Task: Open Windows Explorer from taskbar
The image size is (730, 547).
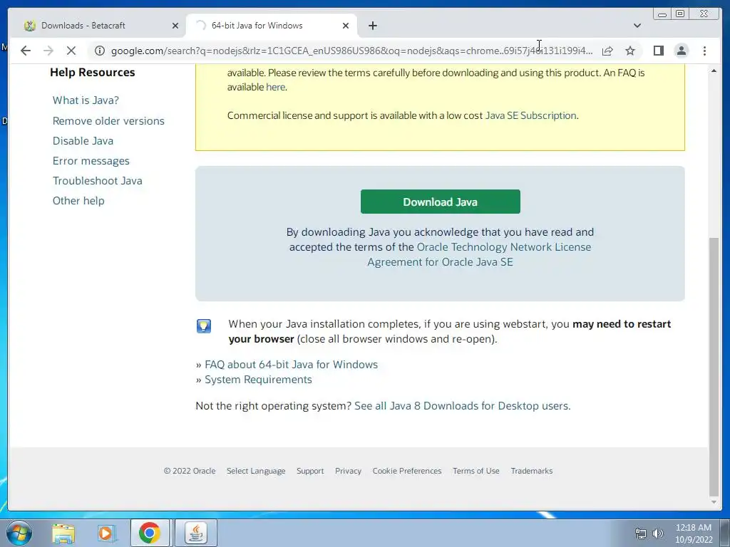Action: point(63,533)
